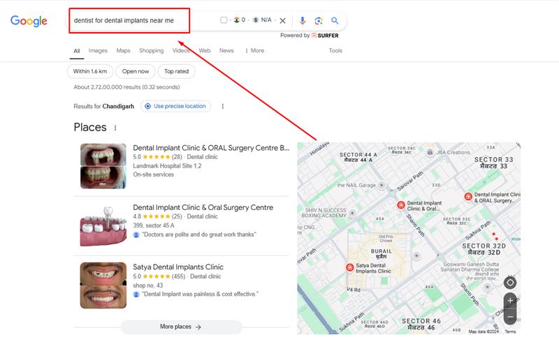Open teeth before-after thumbnail of first listing
The image size is (559, 337).
103,166
